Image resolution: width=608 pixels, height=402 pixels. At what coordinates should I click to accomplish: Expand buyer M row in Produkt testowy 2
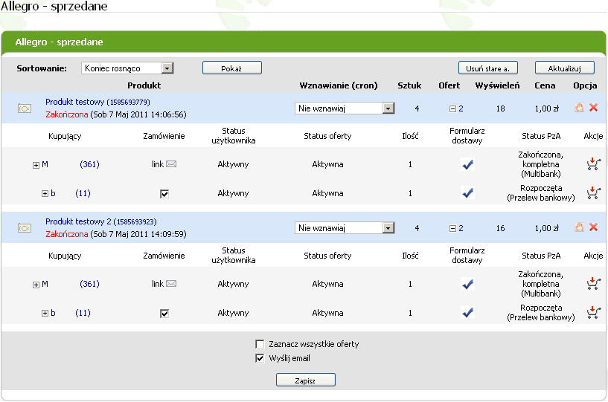point(36,285)
